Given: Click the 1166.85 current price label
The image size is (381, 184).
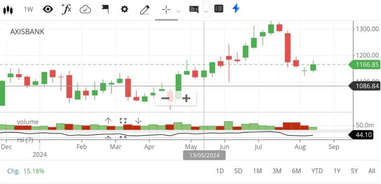Looking at the screenshot, I should 364,65.
